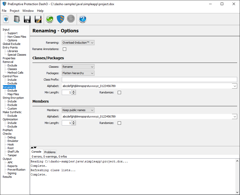The height and width of the screenshot is (195, 240).
Task: Open the File menu
Action: pos(4,11)
